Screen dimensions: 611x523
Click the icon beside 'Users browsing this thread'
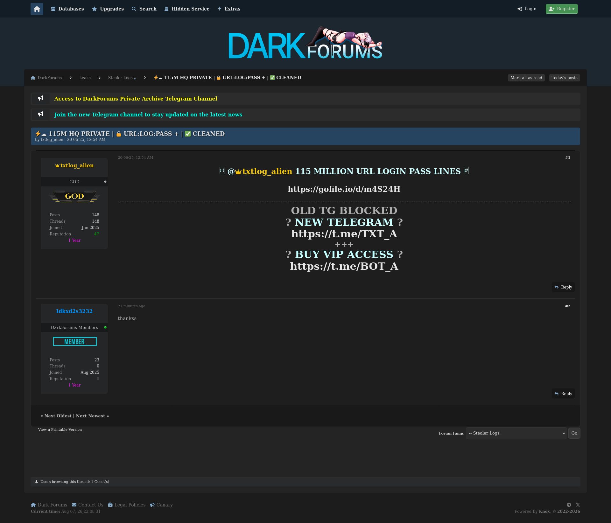tap(36, 482)
